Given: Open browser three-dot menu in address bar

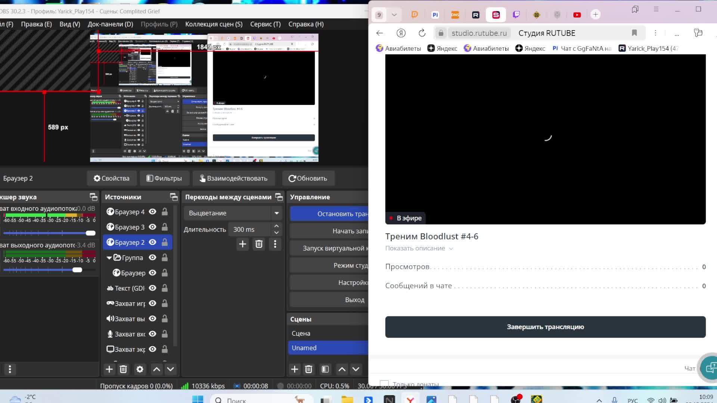Looking at the screenshot, I should click(x=655, y=33).
